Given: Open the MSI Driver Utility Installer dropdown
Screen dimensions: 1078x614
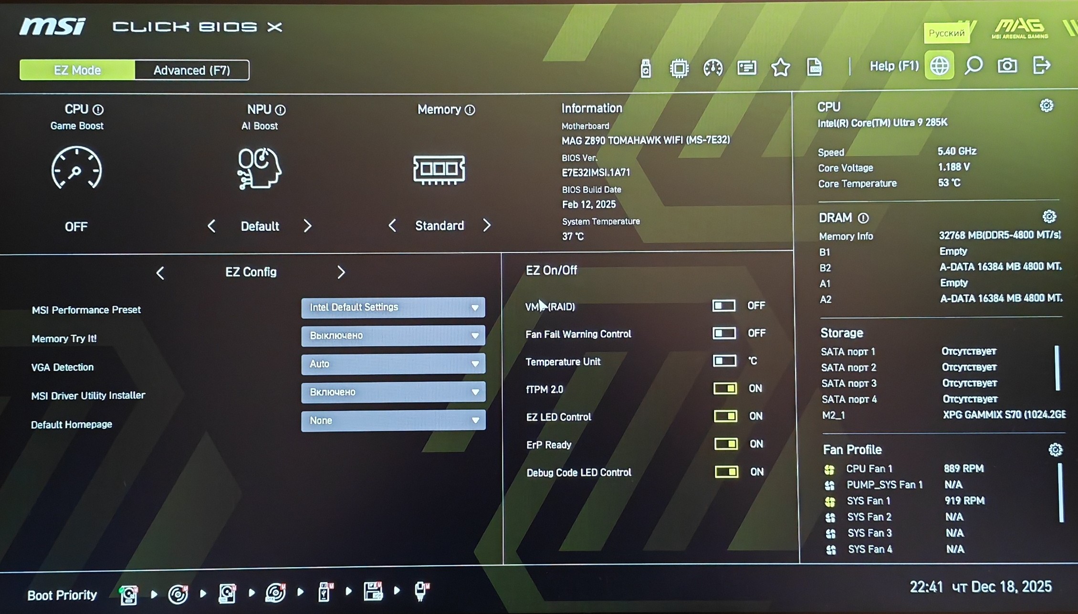Looking at the screenshot, I should pos(393,392).
